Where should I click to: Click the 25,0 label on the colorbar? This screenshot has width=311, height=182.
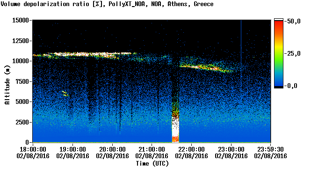point(294,54)
